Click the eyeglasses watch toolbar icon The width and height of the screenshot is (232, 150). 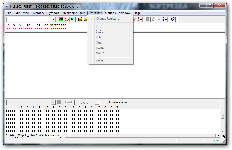(159, 19)
